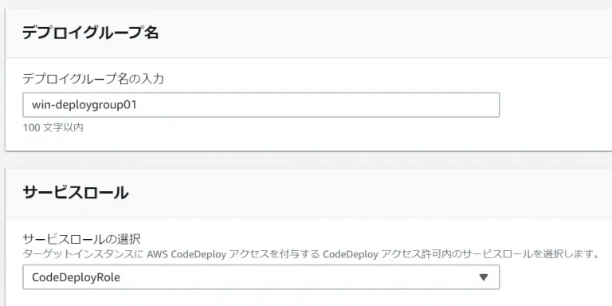Image resolution: width=612 pixels, height=306 pixels.
Task: Click the ターゲットインスタンス helper sentence start
Action: coord(84,255)
